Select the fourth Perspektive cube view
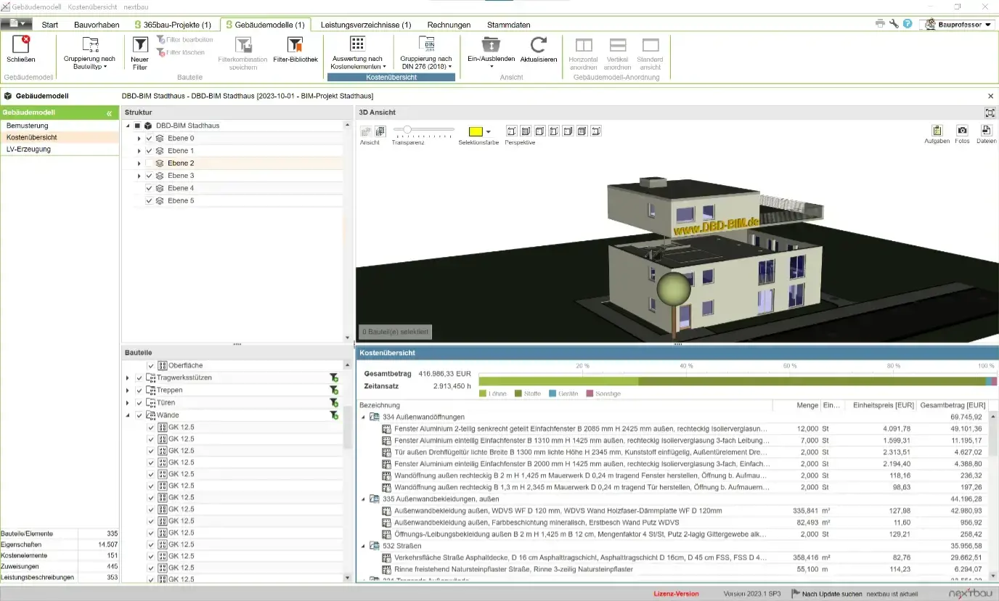The image size is (999, 601). pos(554,131)
